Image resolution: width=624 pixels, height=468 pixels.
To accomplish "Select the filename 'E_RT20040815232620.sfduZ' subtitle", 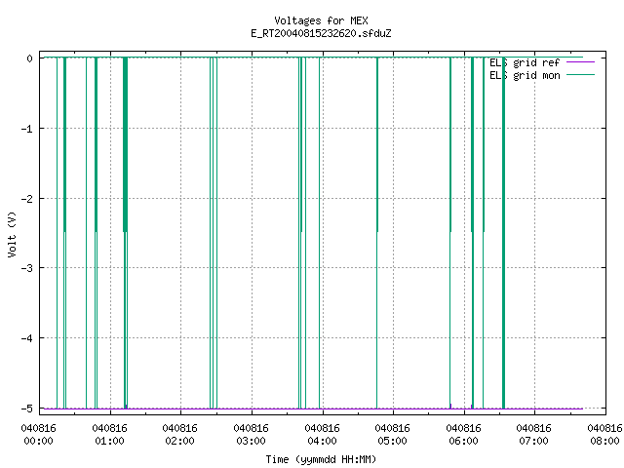I will pos(321,33).
